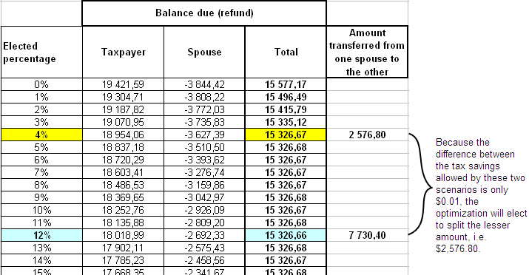
Task: Click the Spouse column header
Action: 204,52
